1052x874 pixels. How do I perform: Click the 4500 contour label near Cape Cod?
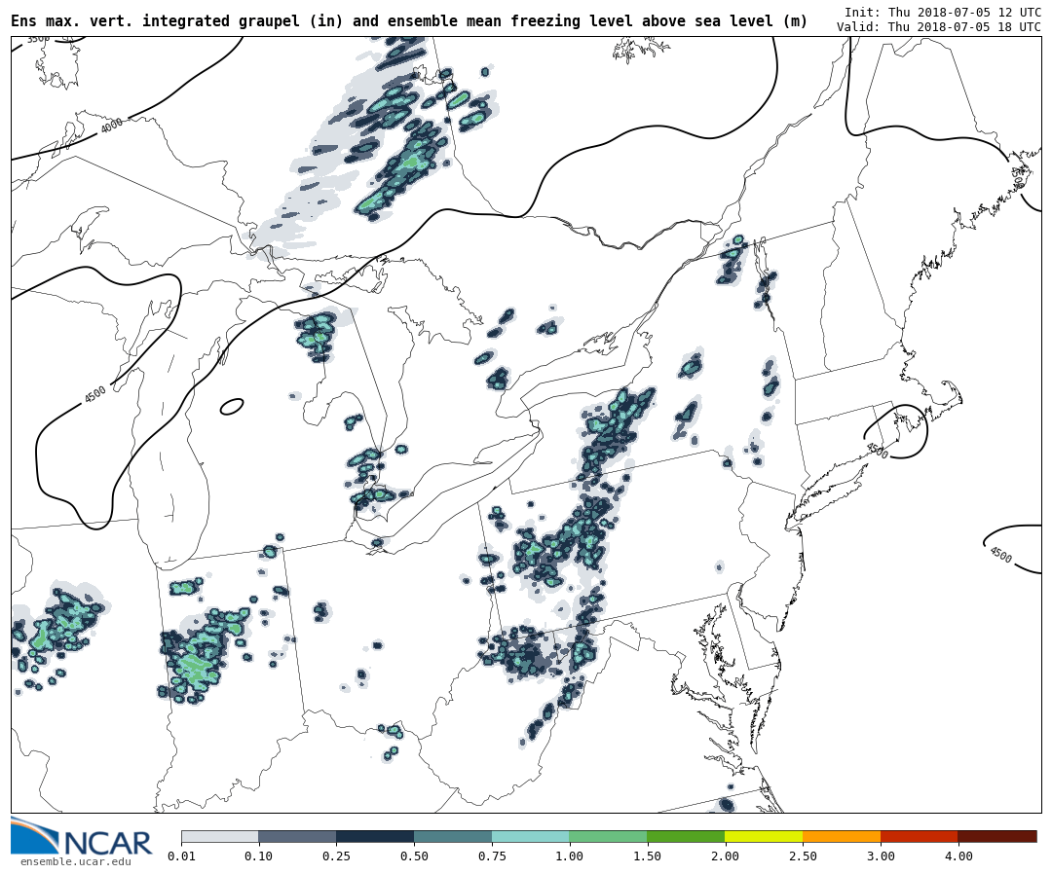[877, 450]
